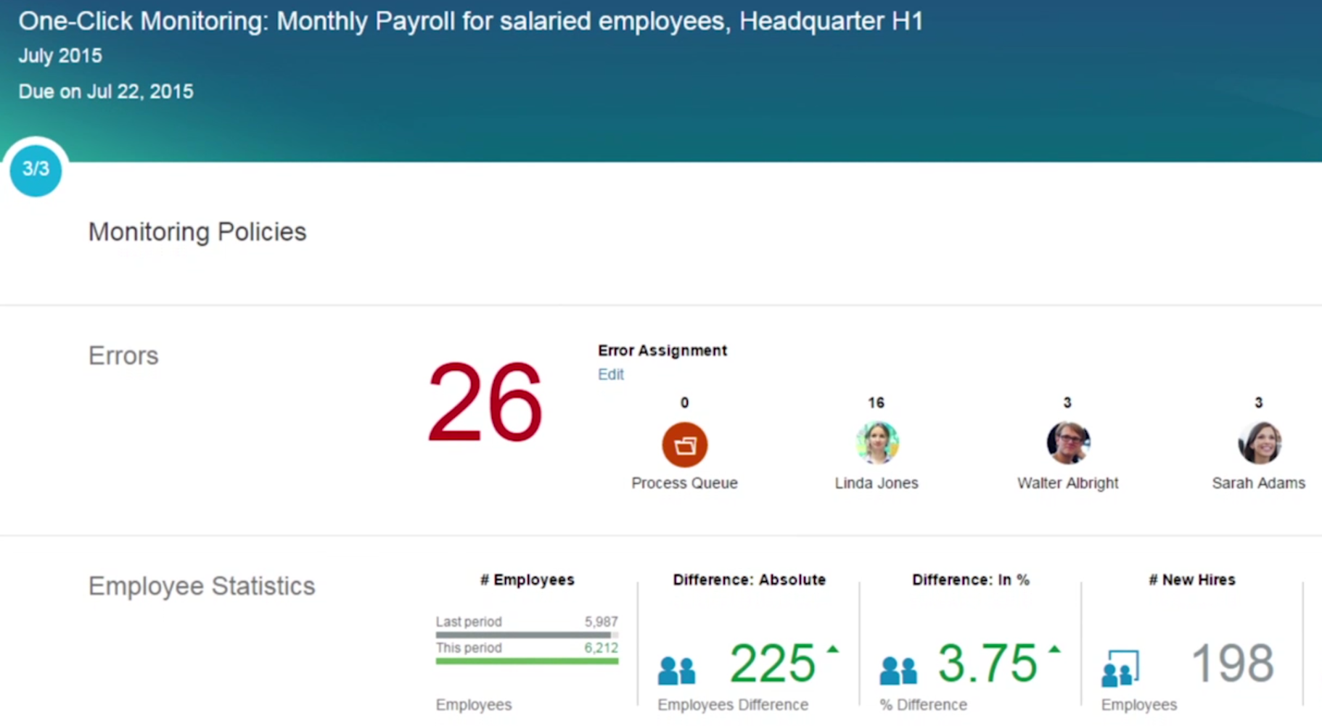Select the Errors section header
This screenshot has height=726, width=1322.
tap(123, 355)
